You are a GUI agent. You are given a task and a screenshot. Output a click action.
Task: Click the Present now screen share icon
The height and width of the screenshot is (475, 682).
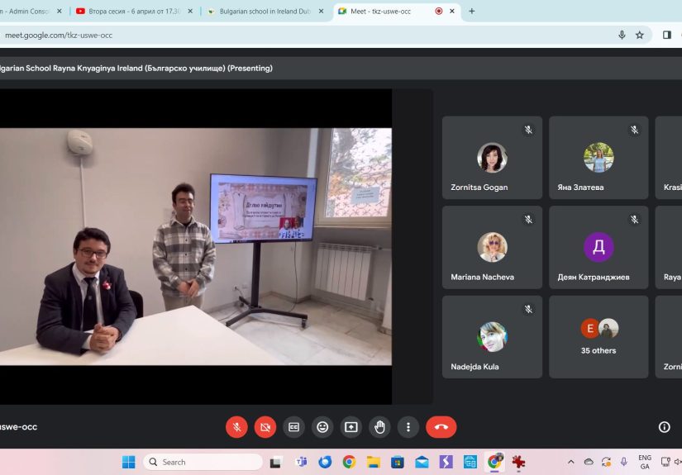click(351, 427)
